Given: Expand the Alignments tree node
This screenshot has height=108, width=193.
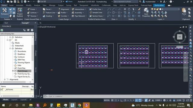Looking at the screenshot, I should 5,79.
